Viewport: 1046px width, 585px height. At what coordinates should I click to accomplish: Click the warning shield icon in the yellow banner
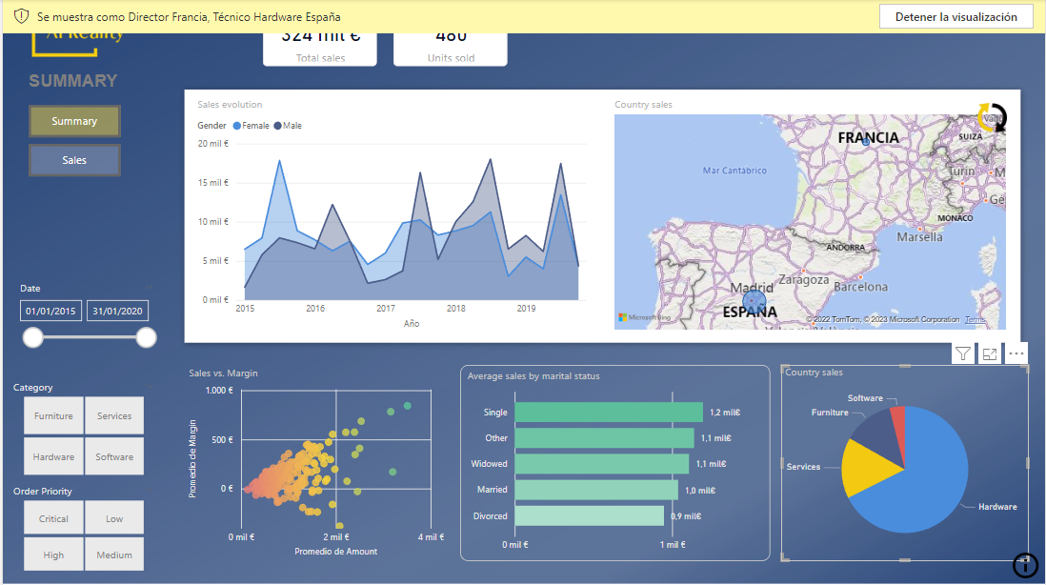(21, 17)
